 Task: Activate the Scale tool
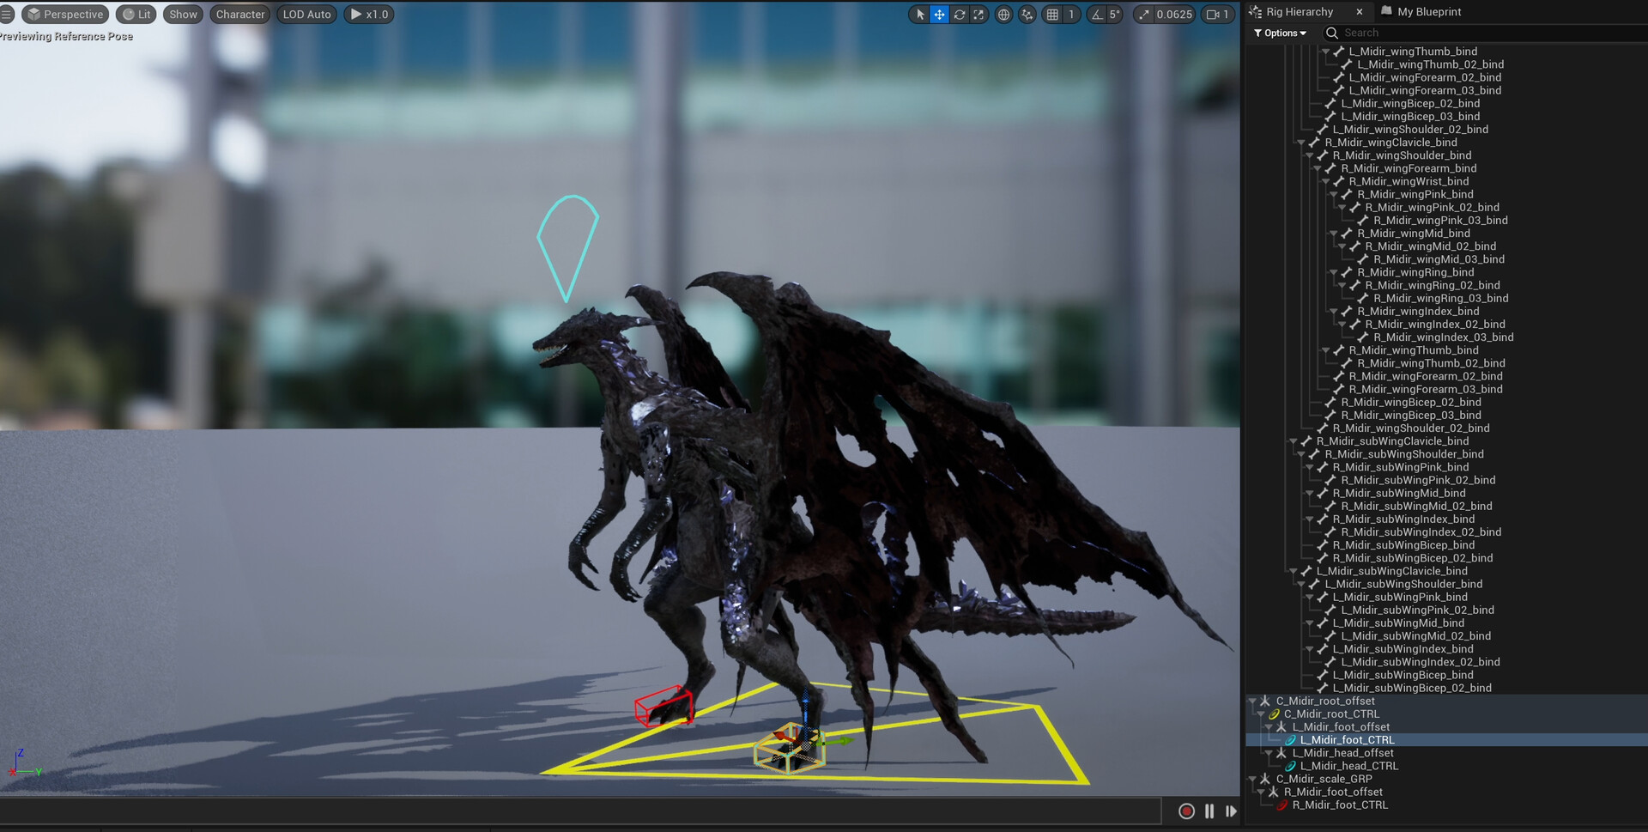click(979, 15)
